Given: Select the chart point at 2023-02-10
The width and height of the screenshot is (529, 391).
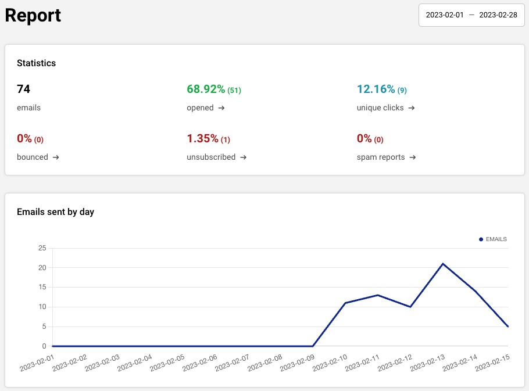Looking at the screenshot, I should (345, 303).
